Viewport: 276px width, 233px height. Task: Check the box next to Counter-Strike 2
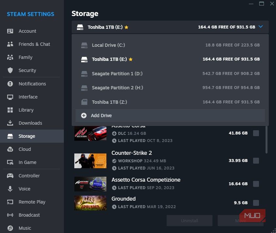click(x=256, y=160)
